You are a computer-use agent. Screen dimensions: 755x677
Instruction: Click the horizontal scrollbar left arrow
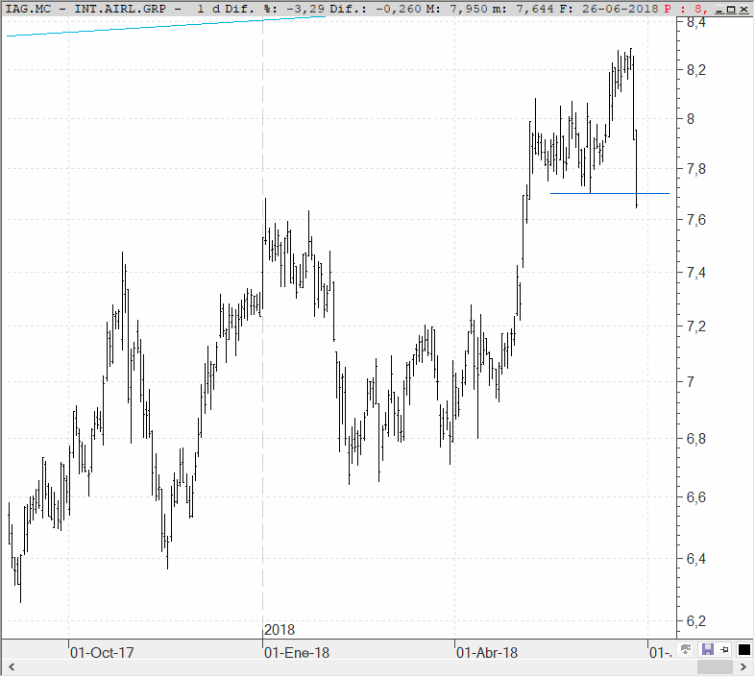click(12, 666)
